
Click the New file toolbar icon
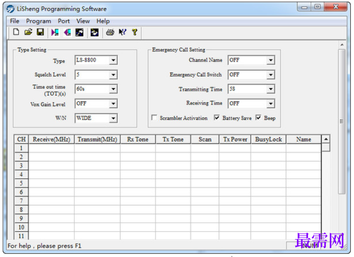click(x=16, y=32)
